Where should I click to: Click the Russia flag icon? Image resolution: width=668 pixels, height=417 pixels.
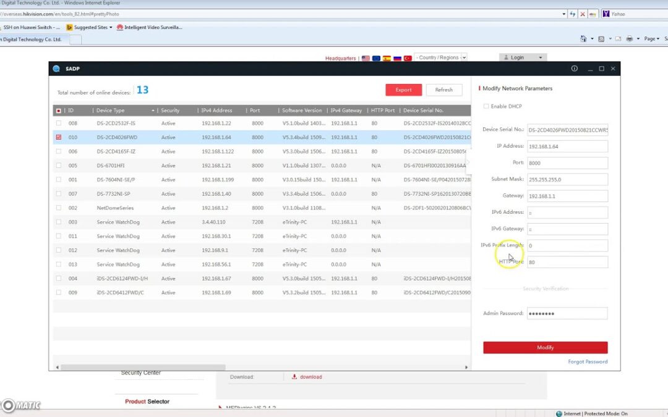pyautogui.click(x=398, y=58)
